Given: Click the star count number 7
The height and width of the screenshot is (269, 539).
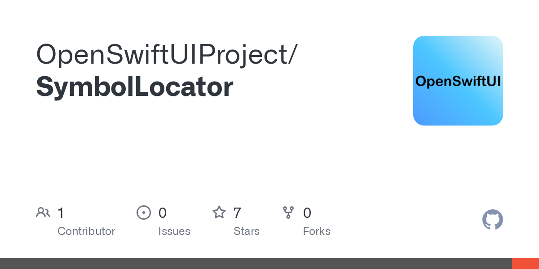Looking at the screenshot, I should coord(238,213).
